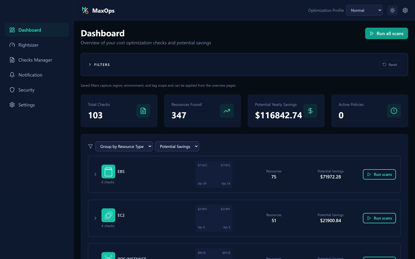Click the Checks Manager document icon

(12, 60)
